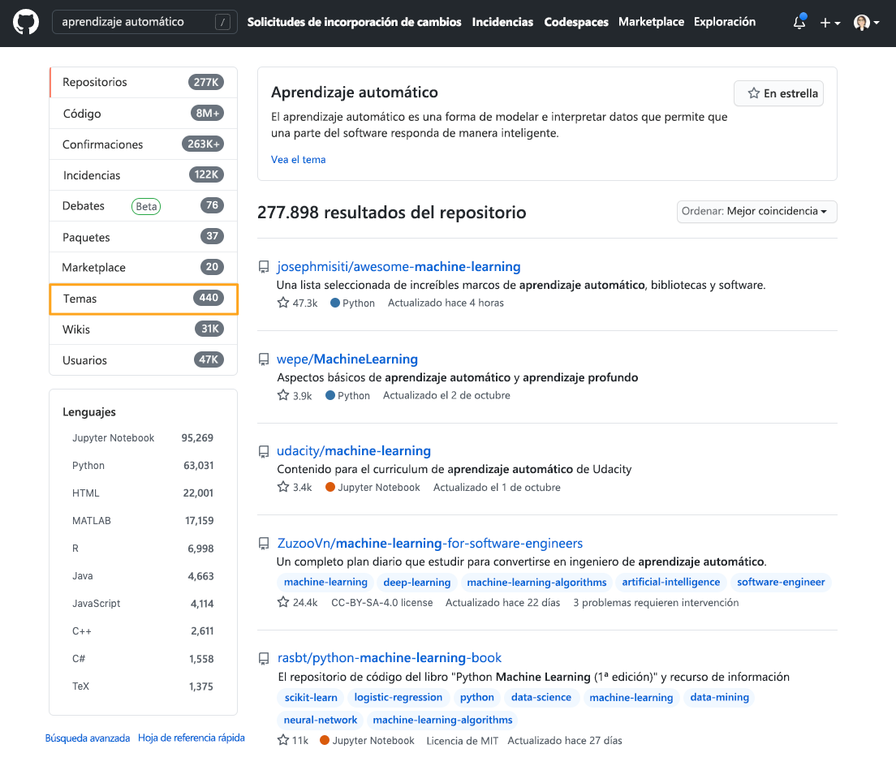Click the data-mining topic tag
This screenshot has width=896, height=766.
719,698
